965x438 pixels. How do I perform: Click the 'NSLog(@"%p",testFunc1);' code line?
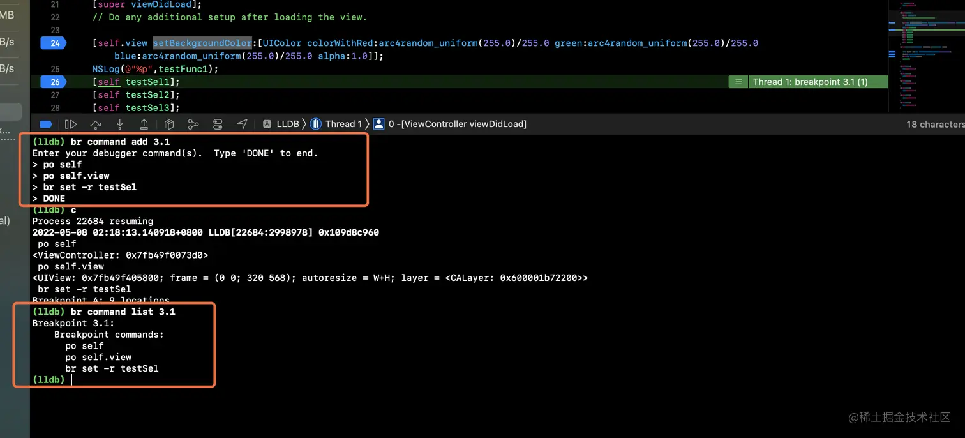tap(155, 69)
